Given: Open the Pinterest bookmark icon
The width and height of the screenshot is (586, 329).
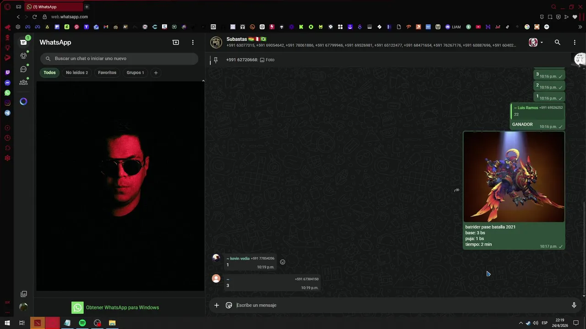Looking at the screenshot, I should point(76,27).
